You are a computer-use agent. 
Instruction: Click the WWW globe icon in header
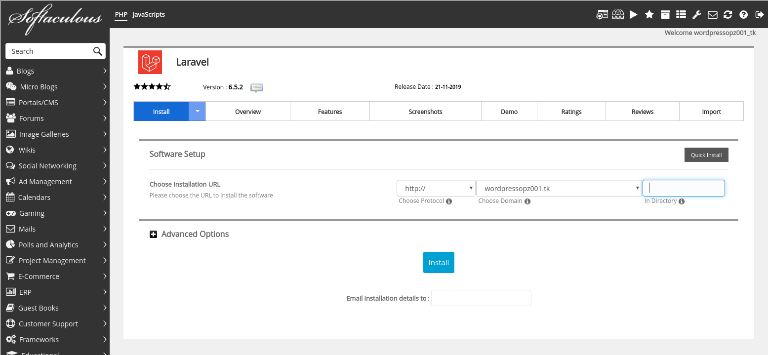click(x=618, y=15)
